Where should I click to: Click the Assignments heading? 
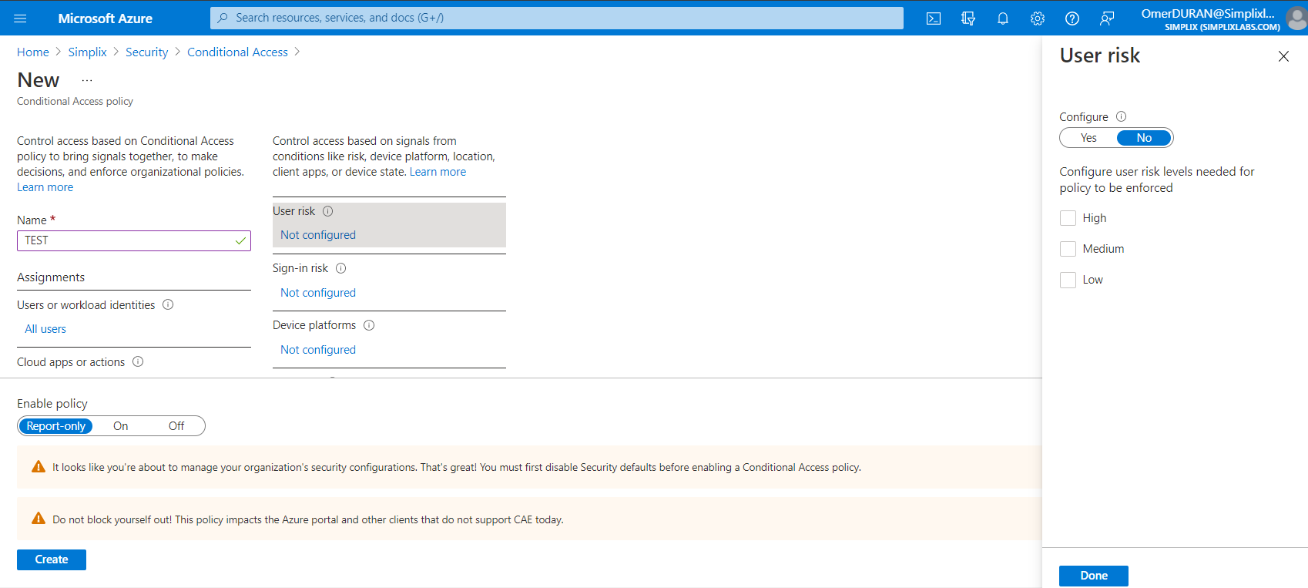51,277
